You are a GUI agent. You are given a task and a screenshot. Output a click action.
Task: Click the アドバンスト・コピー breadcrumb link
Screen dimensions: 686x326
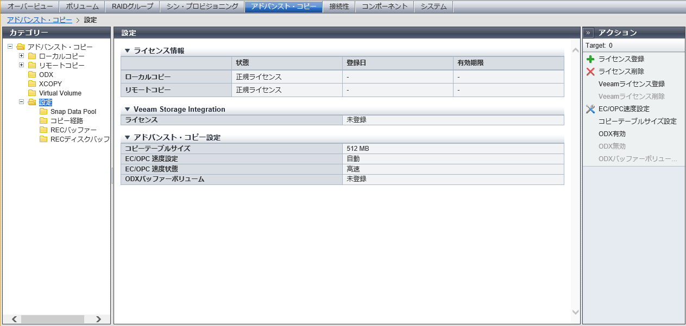click(39, 20)
